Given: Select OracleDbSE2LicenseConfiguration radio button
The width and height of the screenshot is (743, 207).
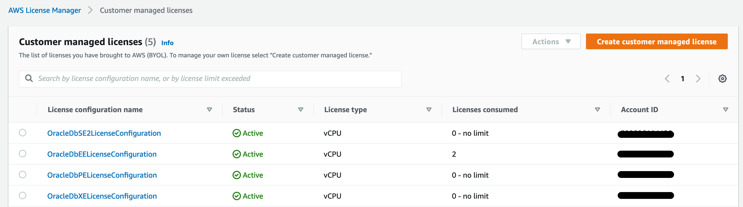Looking at the screenshot, I should [23, 133].
